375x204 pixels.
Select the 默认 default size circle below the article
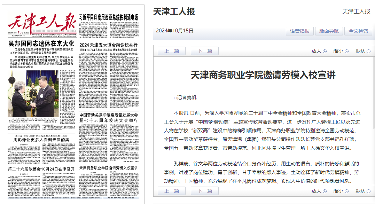[368, 191]
